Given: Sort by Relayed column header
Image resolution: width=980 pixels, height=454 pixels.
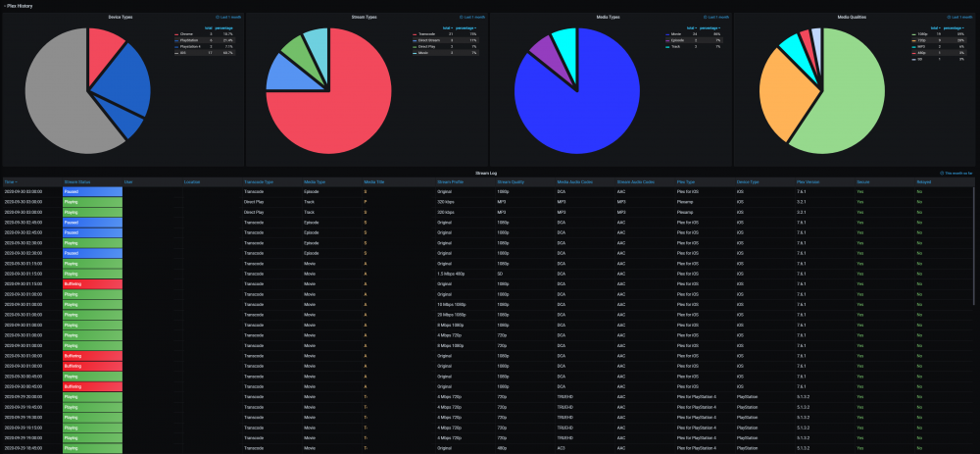Looking at the screenshot, I should (x=922, y=182).
